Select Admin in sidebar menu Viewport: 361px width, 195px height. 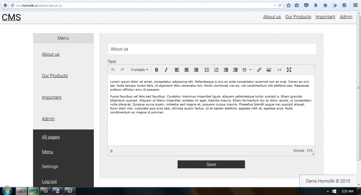48,119
